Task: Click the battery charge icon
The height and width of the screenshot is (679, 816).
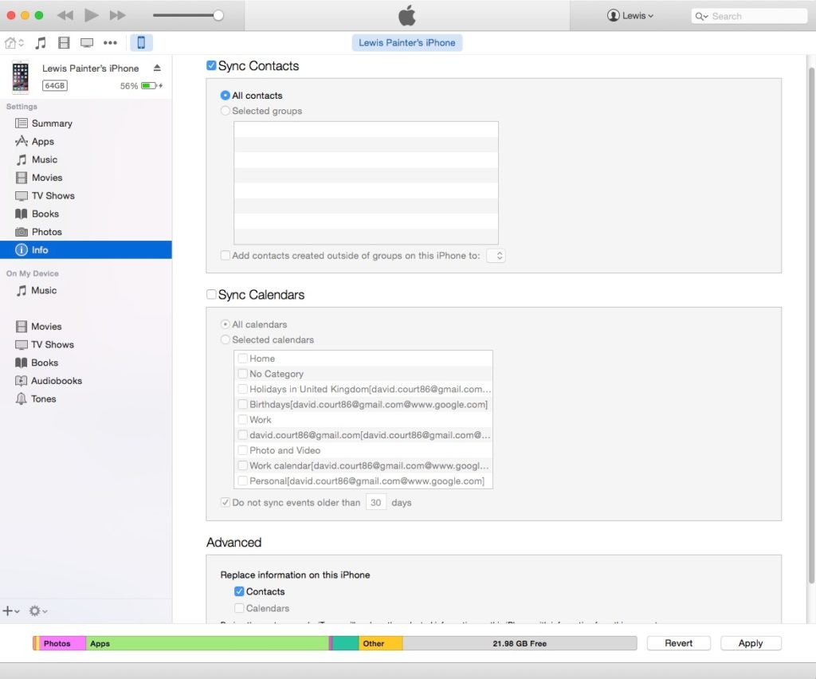Action: (151, 85)
